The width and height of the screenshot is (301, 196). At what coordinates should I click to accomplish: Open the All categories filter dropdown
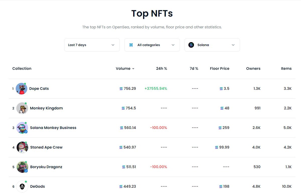click(x=152, y=45)
